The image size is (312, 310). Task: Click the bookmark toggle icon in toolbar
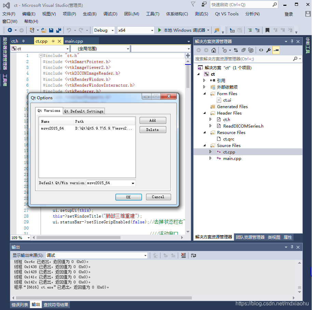pyautogui.click(x=267, y=30)
